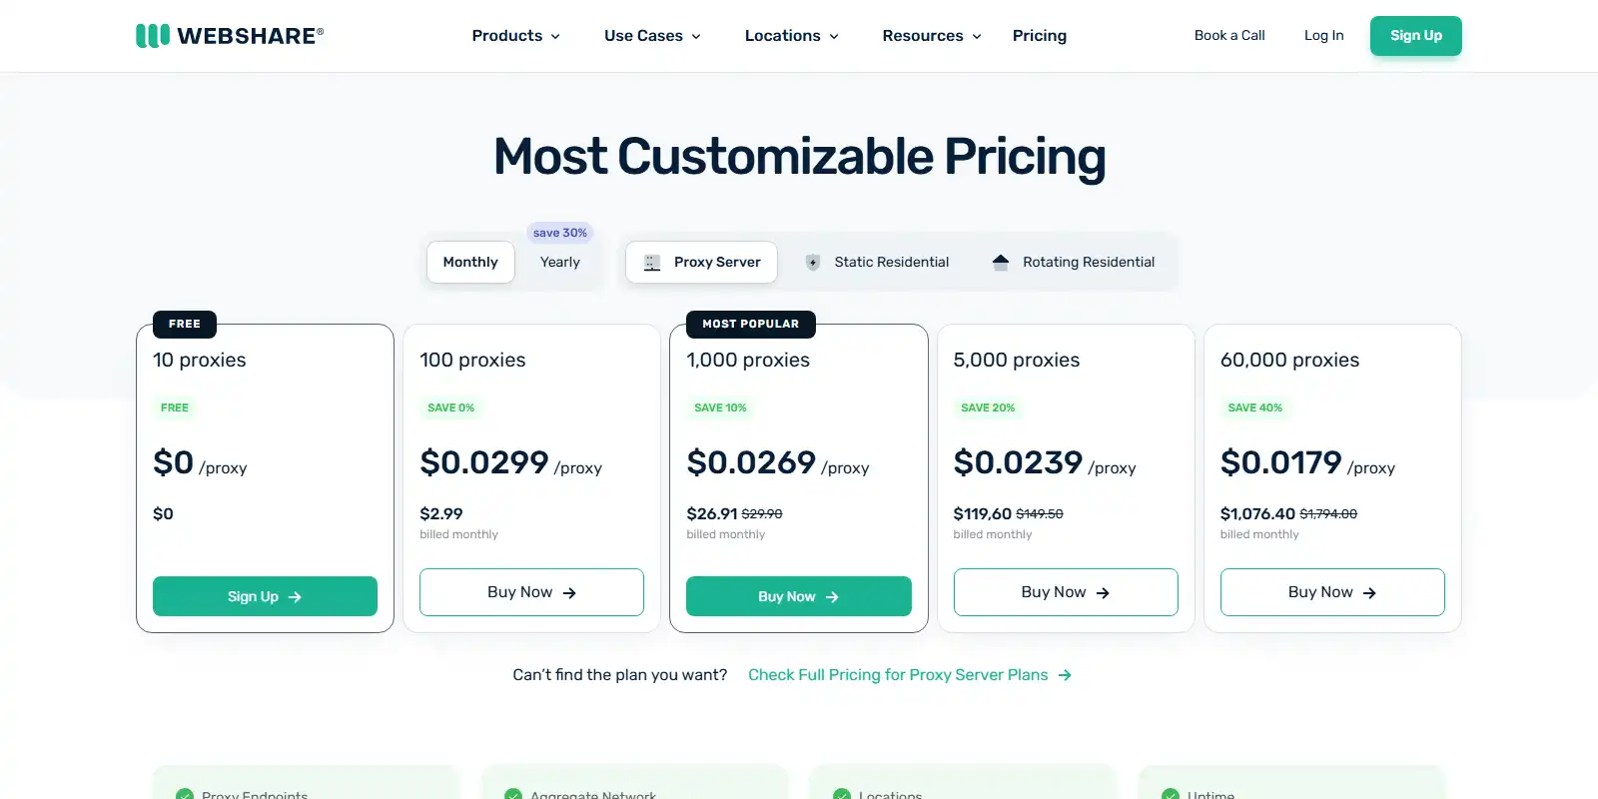This screenshot has width=1598, height=799.
Task: Click the $0.0179 /proxy price
Action: pyautogui.click(x=1307, y=463)
